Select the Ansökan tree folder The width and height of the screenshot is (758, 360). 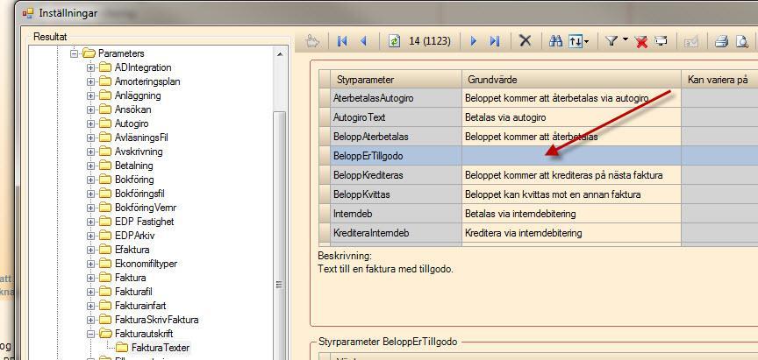[x=132, y=109]
